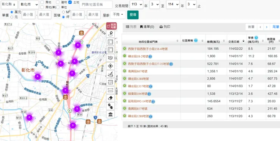This screenshot has width=280, height=141.
Task: Click the 單價 最小值 input field
Action: pos(28,15)
